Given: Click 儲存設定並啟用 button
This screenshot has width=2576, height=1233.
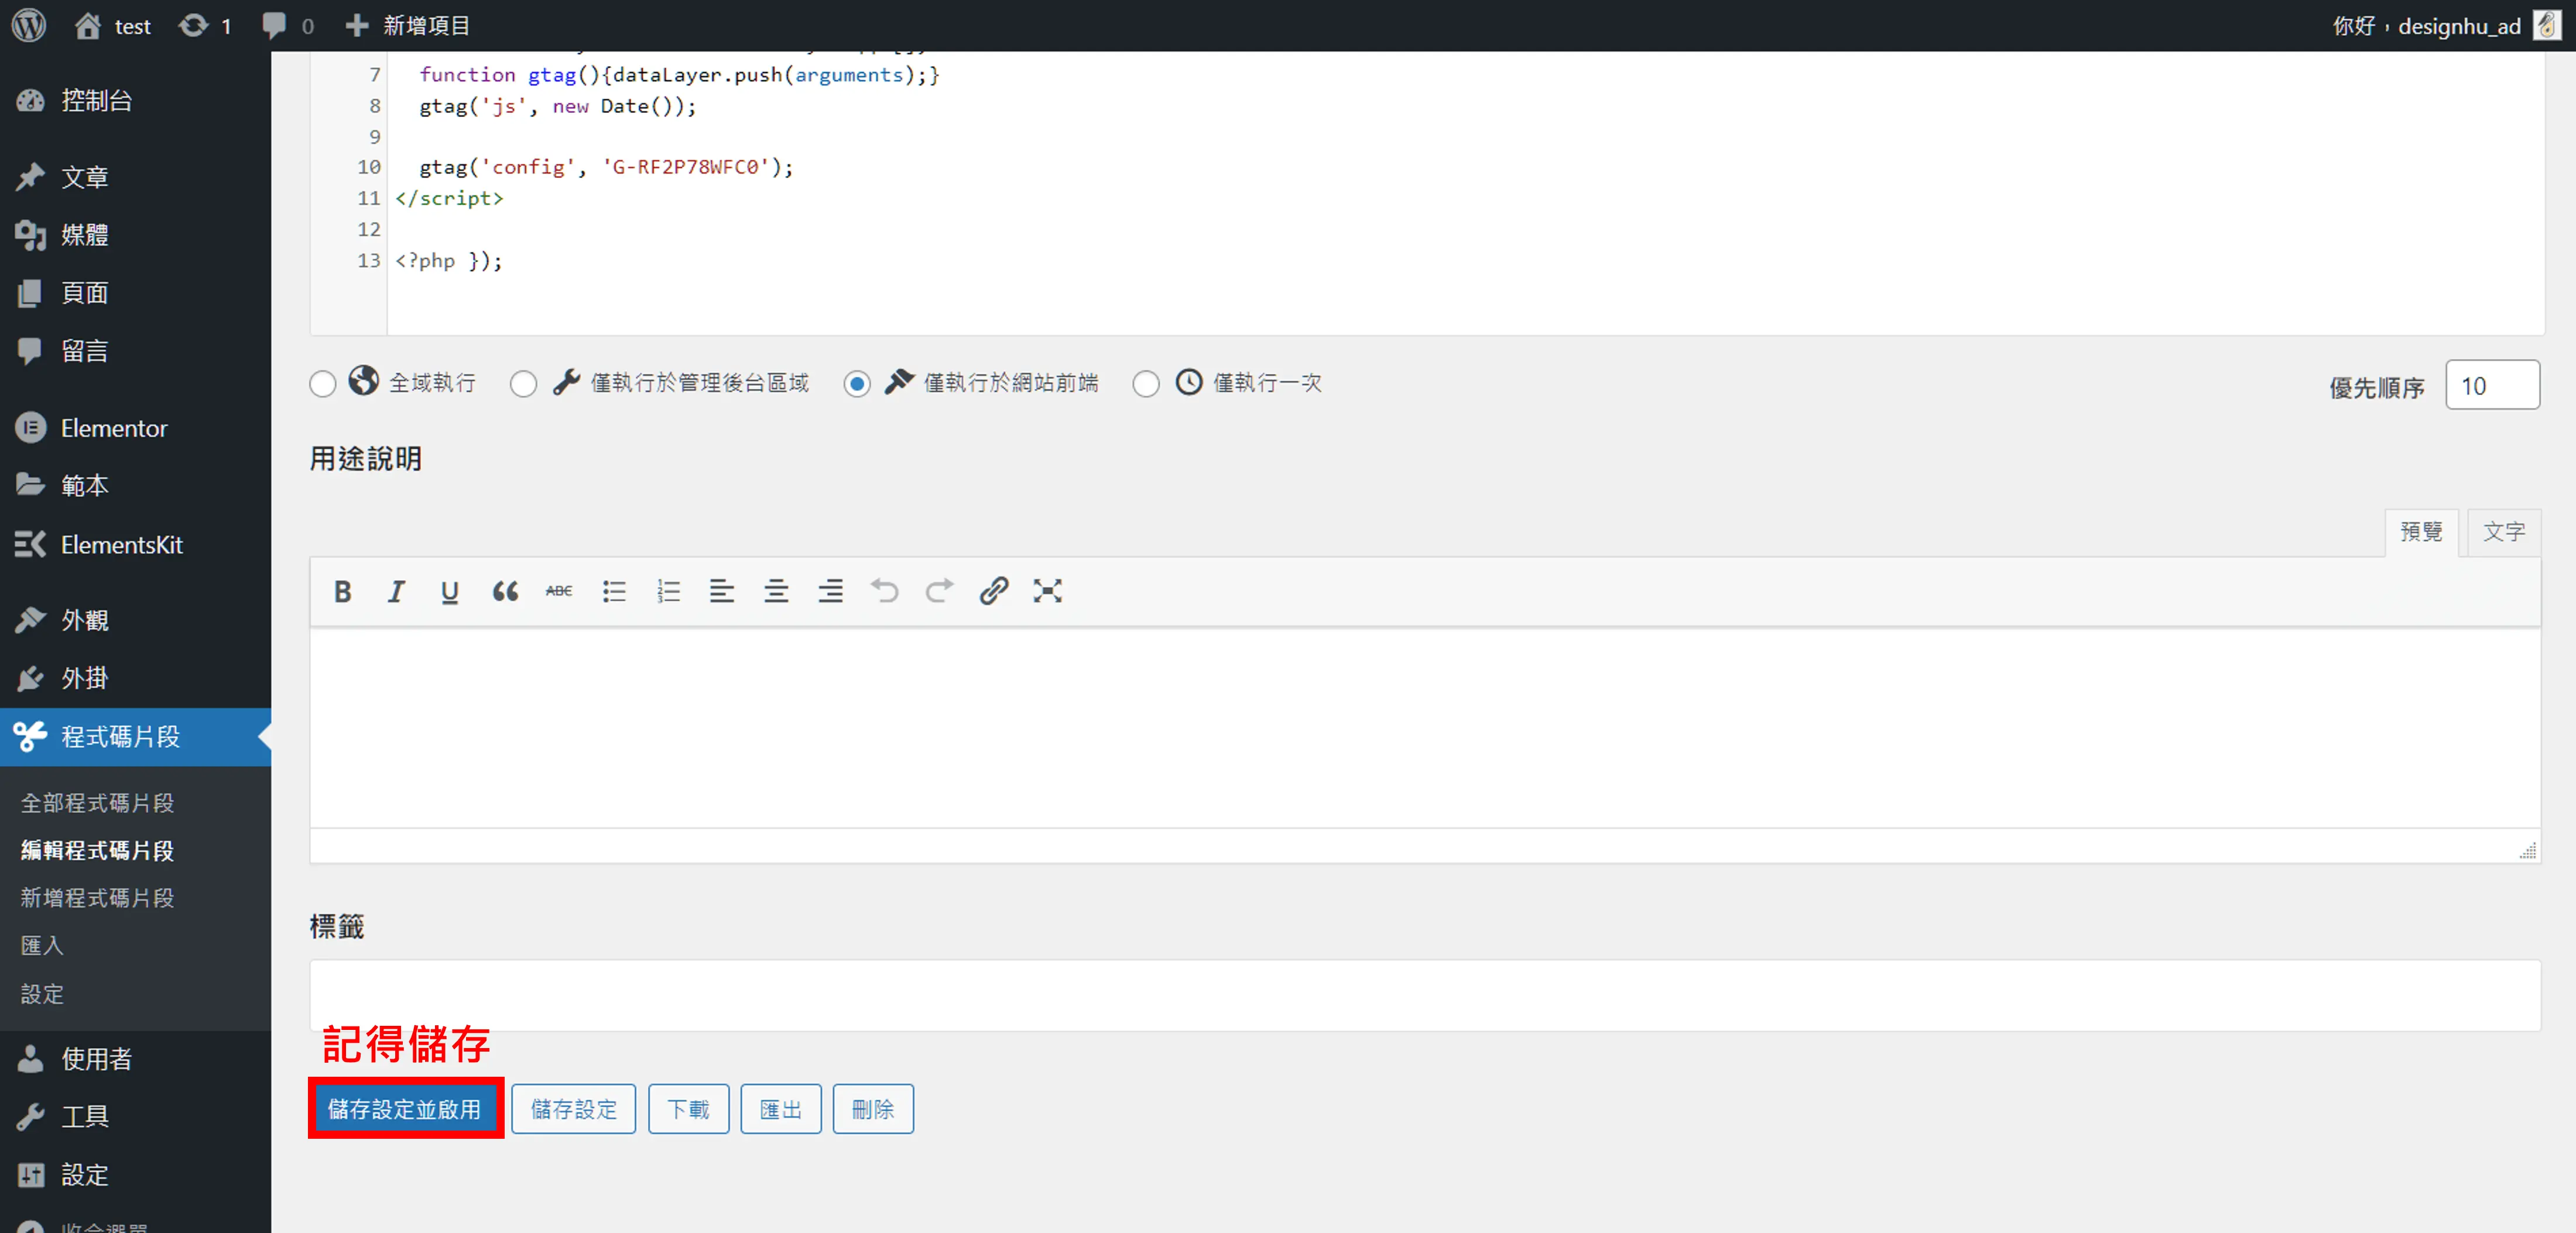Looking at the screenshot, I should pos(405,1109).
